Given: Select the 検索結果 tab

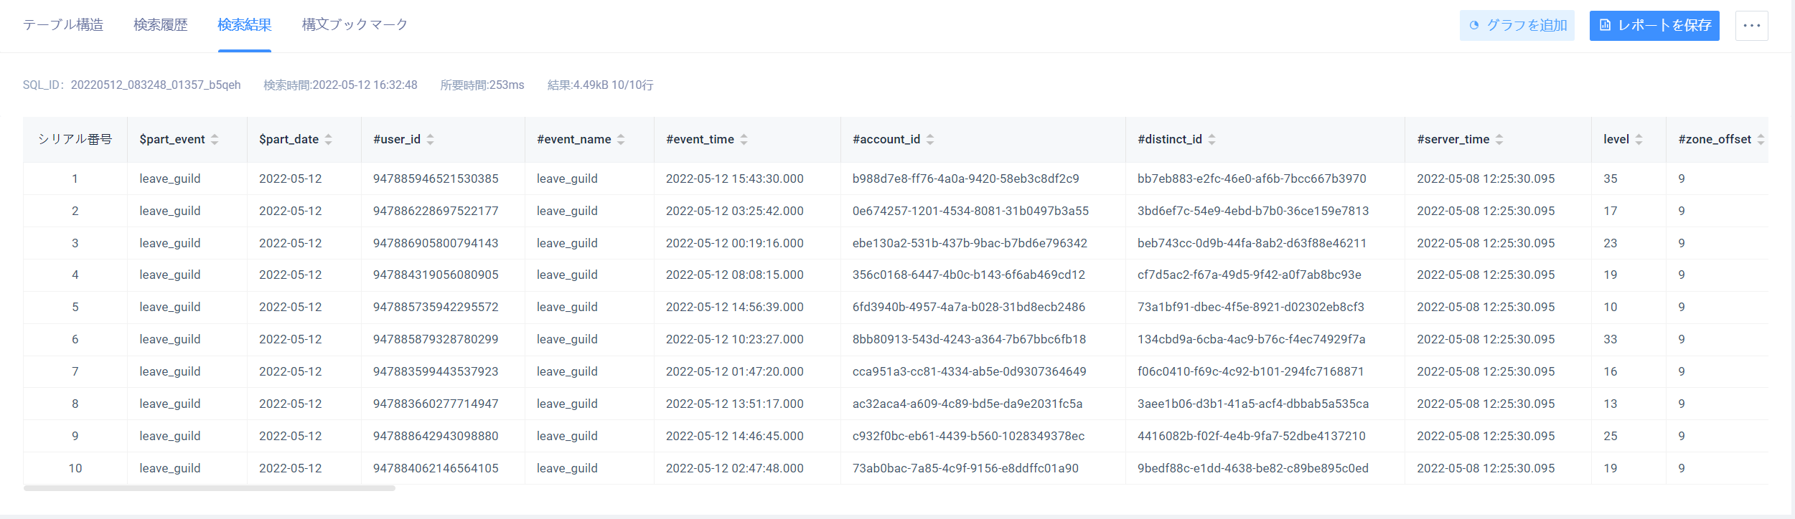Looking at the screenshot, I should pyautogui.click(x=245, y=25).
